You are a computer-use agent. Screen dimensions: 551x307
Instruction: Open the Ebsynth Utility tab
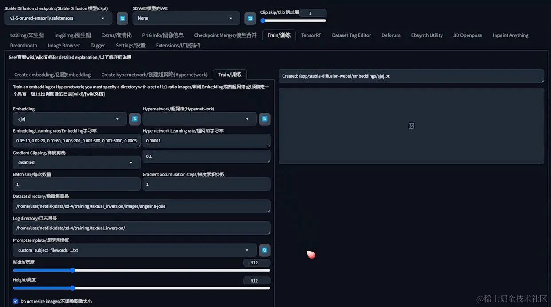pos(427,35)
